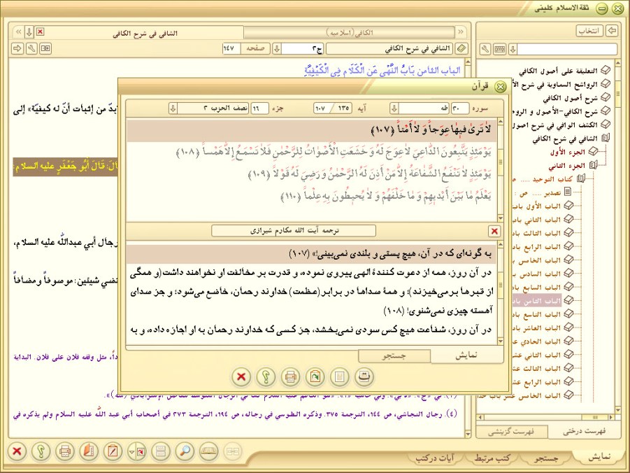The width and height of the screenshot is (630, 473).
Task: Click the orange book icon in main bottom toolbar
Action: click(x=89, y=451)
